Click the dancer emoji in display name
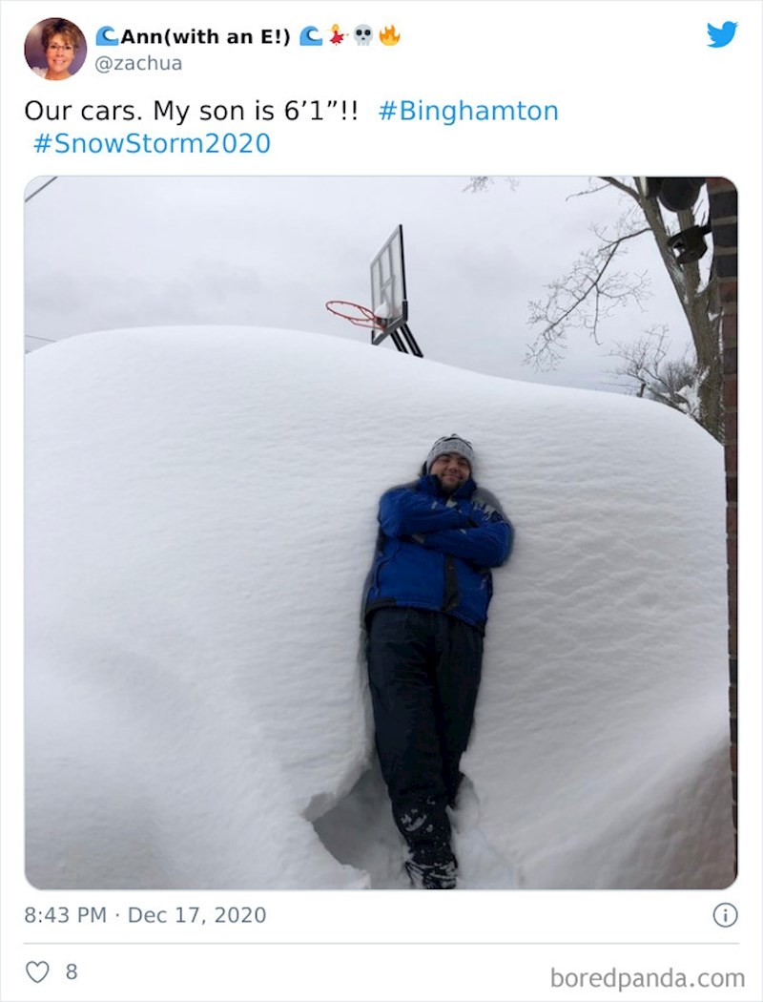Image resolution: width=763 pixels, height=1002 pixels. pos(337,35)
